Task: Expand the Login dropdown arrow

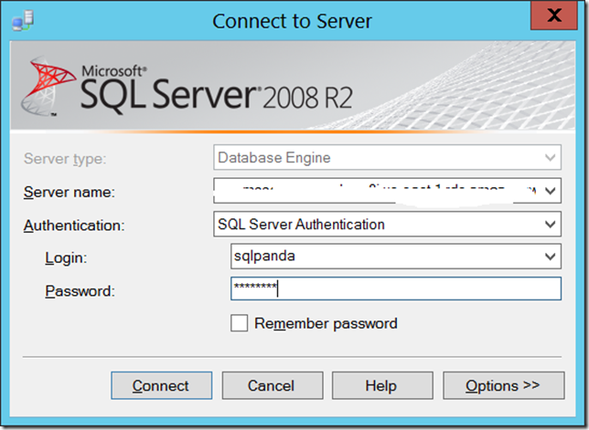Action: click(x=549, y=257)
